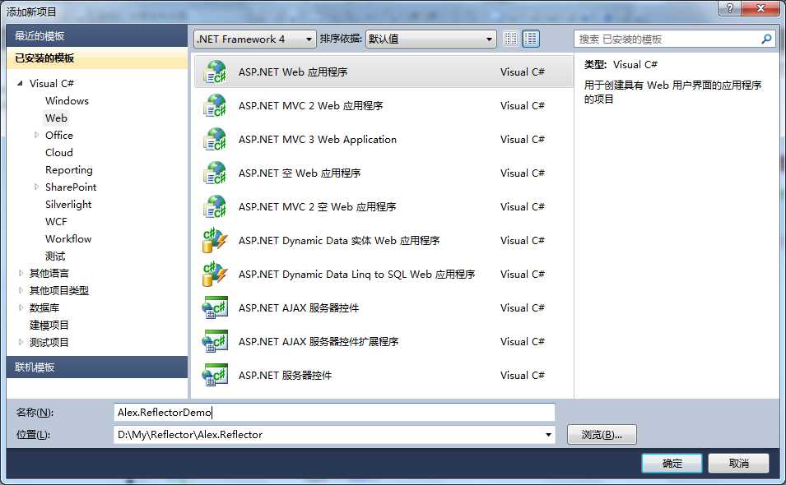Viewport: 786px width, 485px height.
Task: Click the help question mark button
Action: [x=730, y=8]
